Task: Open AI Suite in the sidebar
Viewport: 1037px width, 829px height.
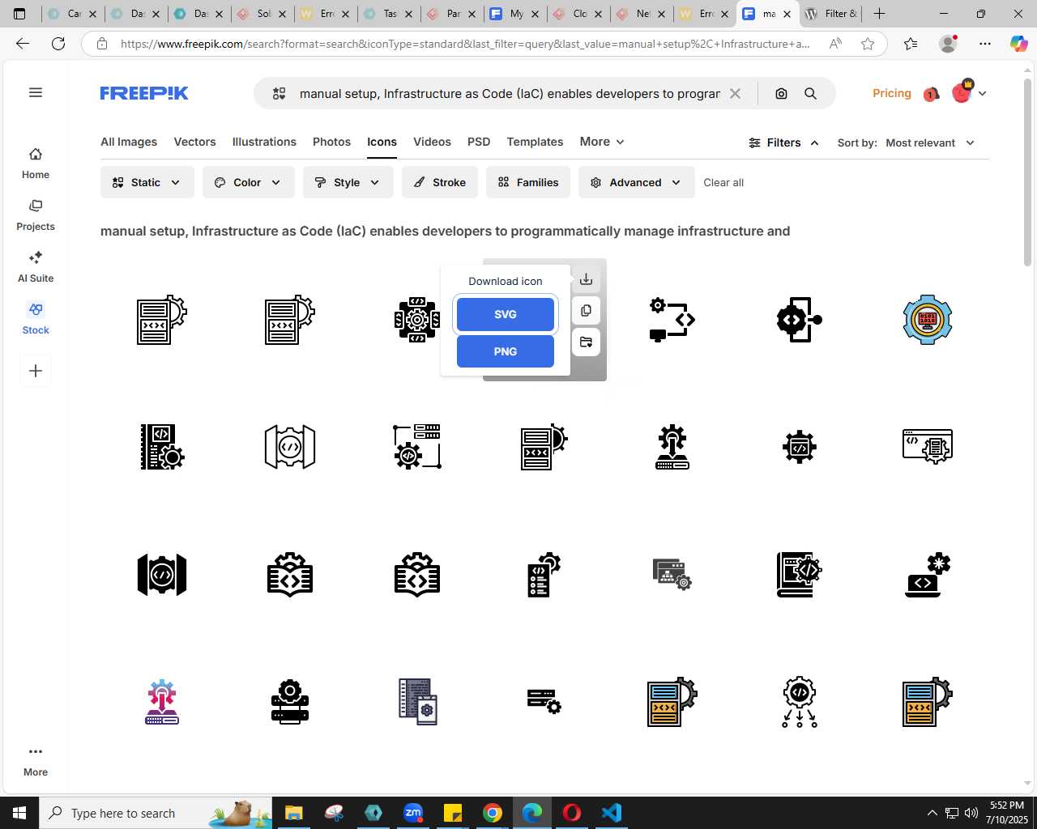Action: coord(36,267)
